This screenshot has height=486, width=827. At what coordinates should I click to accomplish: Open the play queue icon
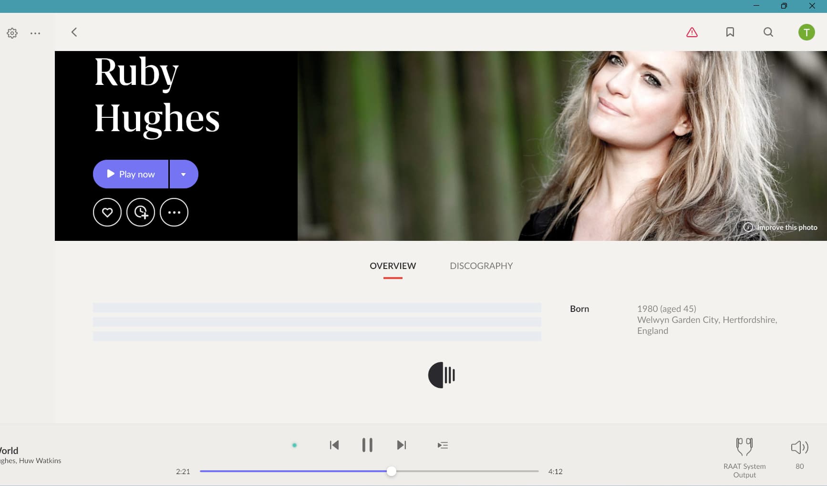[x=443, y=445]
